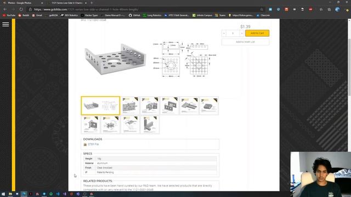Viewport: 351px width, 197px height.
Task: Click the Material row in Specs table
Action: click(x=150, y=163)
